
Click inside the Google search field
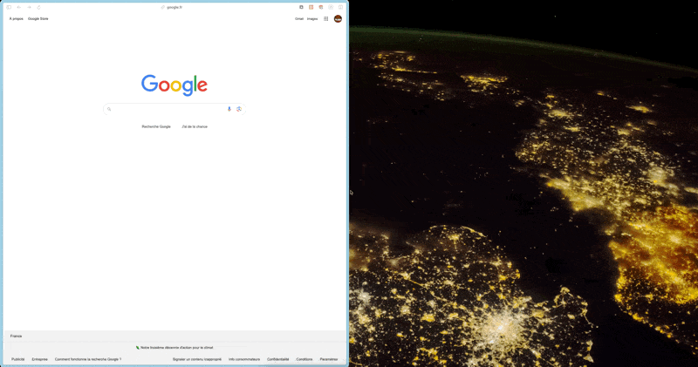coord(166,109)
